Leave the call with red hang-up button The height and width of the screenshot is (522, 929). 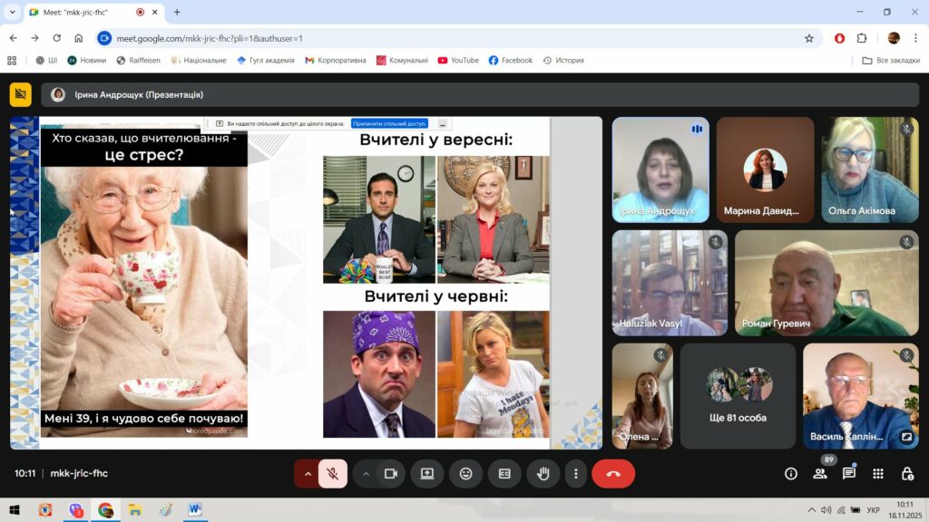coord(613,473)
